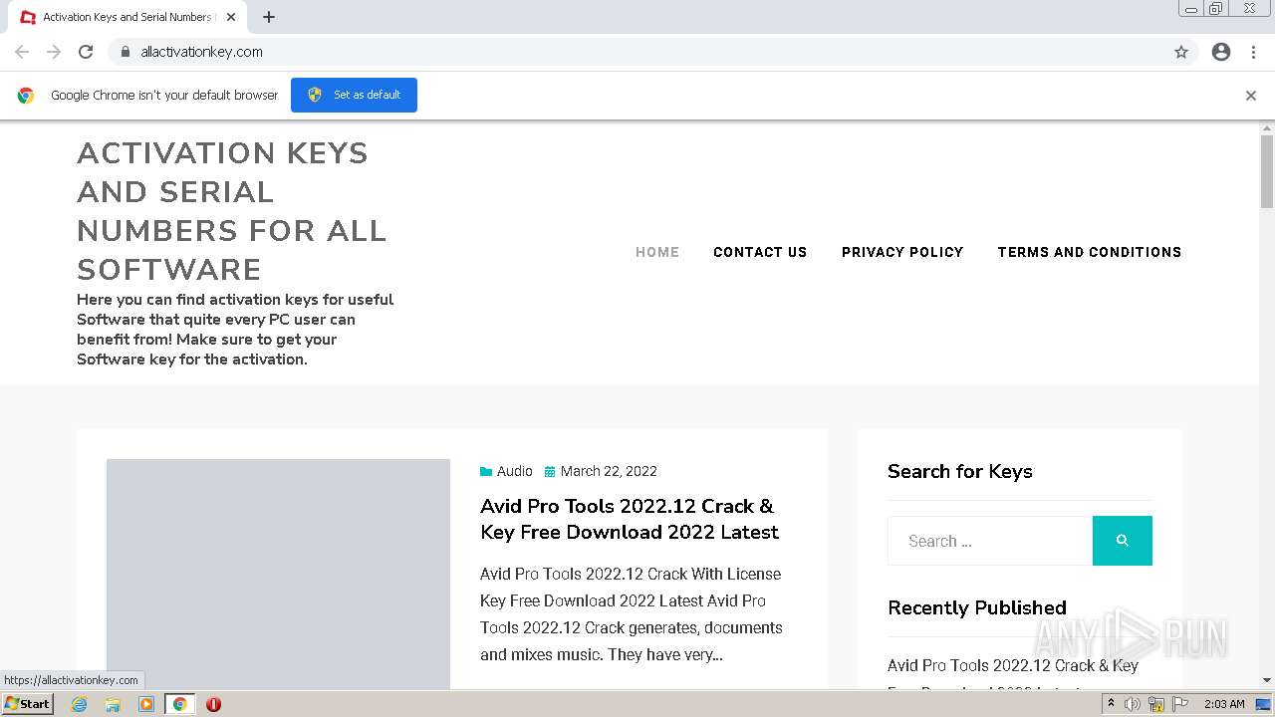Bookmark this page with the star icon
Image resolution: width=1275 pixels, height=717 pixels.
(1181, 52)
